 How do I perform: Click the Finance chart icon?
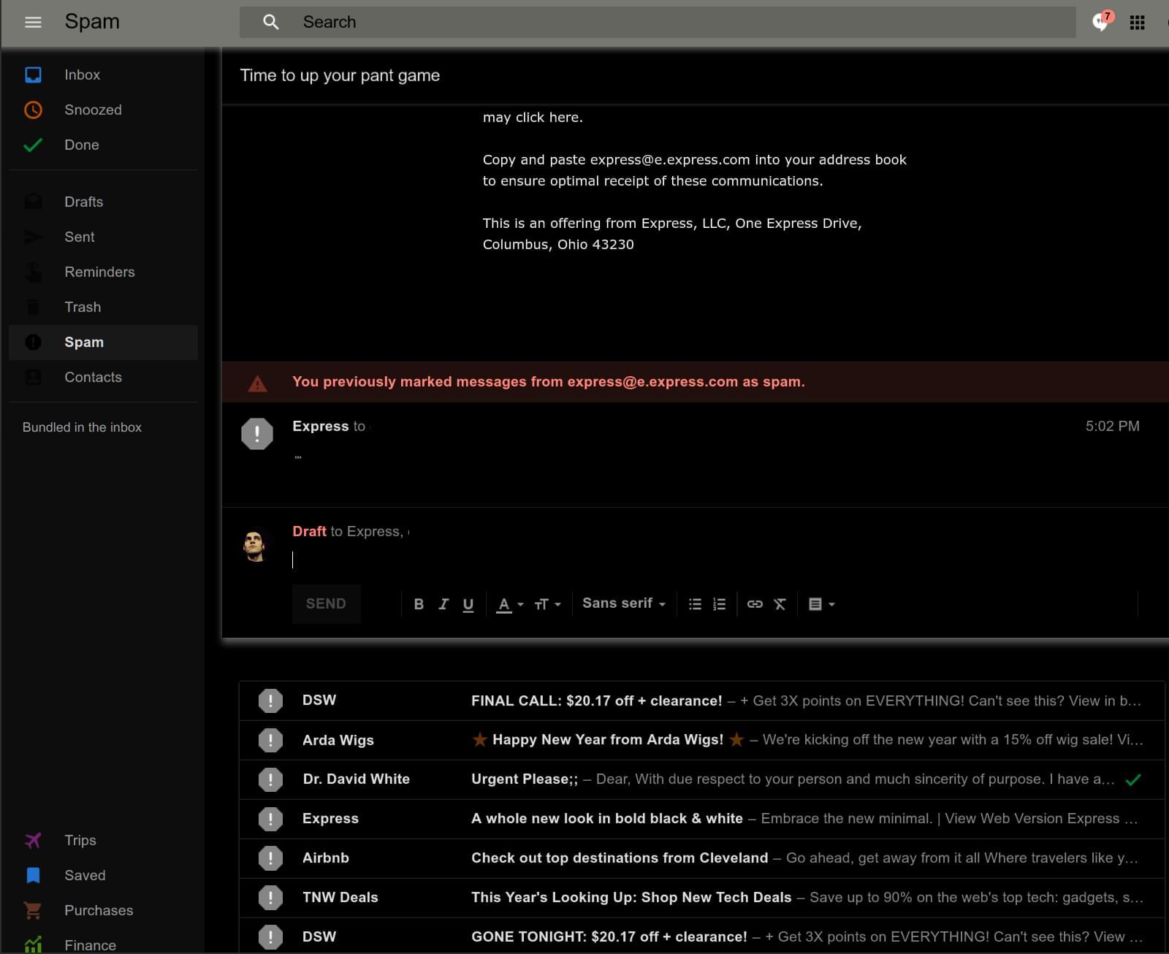click(34, 945)
